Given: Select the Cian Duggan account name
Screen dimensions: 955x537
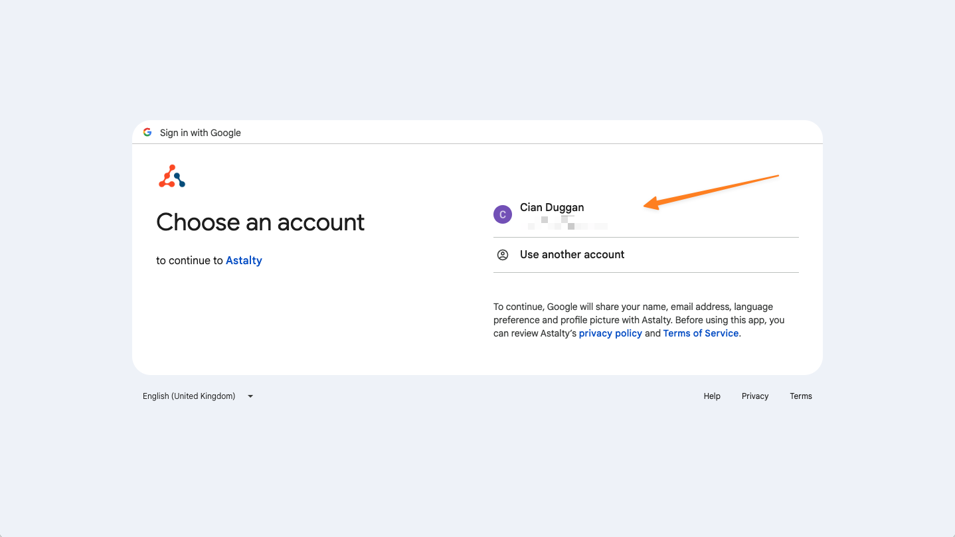Looking at the screenshot, I should tap(552, 208).
